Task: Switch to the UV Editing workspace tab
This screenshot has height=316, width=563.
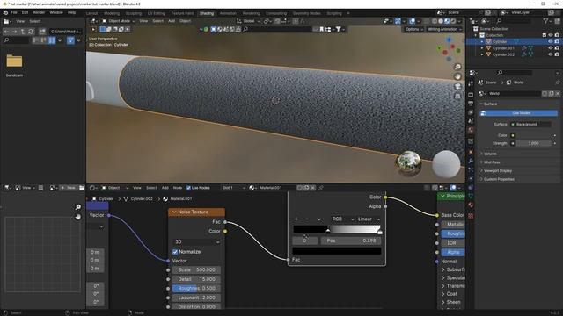Action: [157, 13]
